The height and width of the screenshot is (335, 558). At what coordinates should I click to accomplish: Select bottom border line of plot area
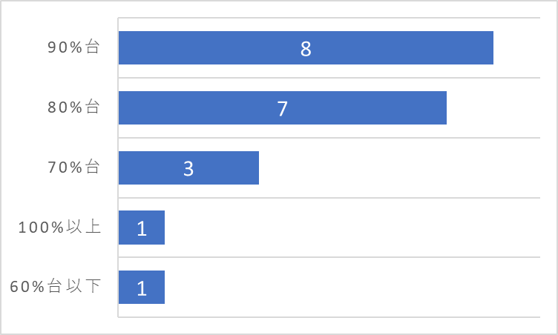tap(329, 317)
